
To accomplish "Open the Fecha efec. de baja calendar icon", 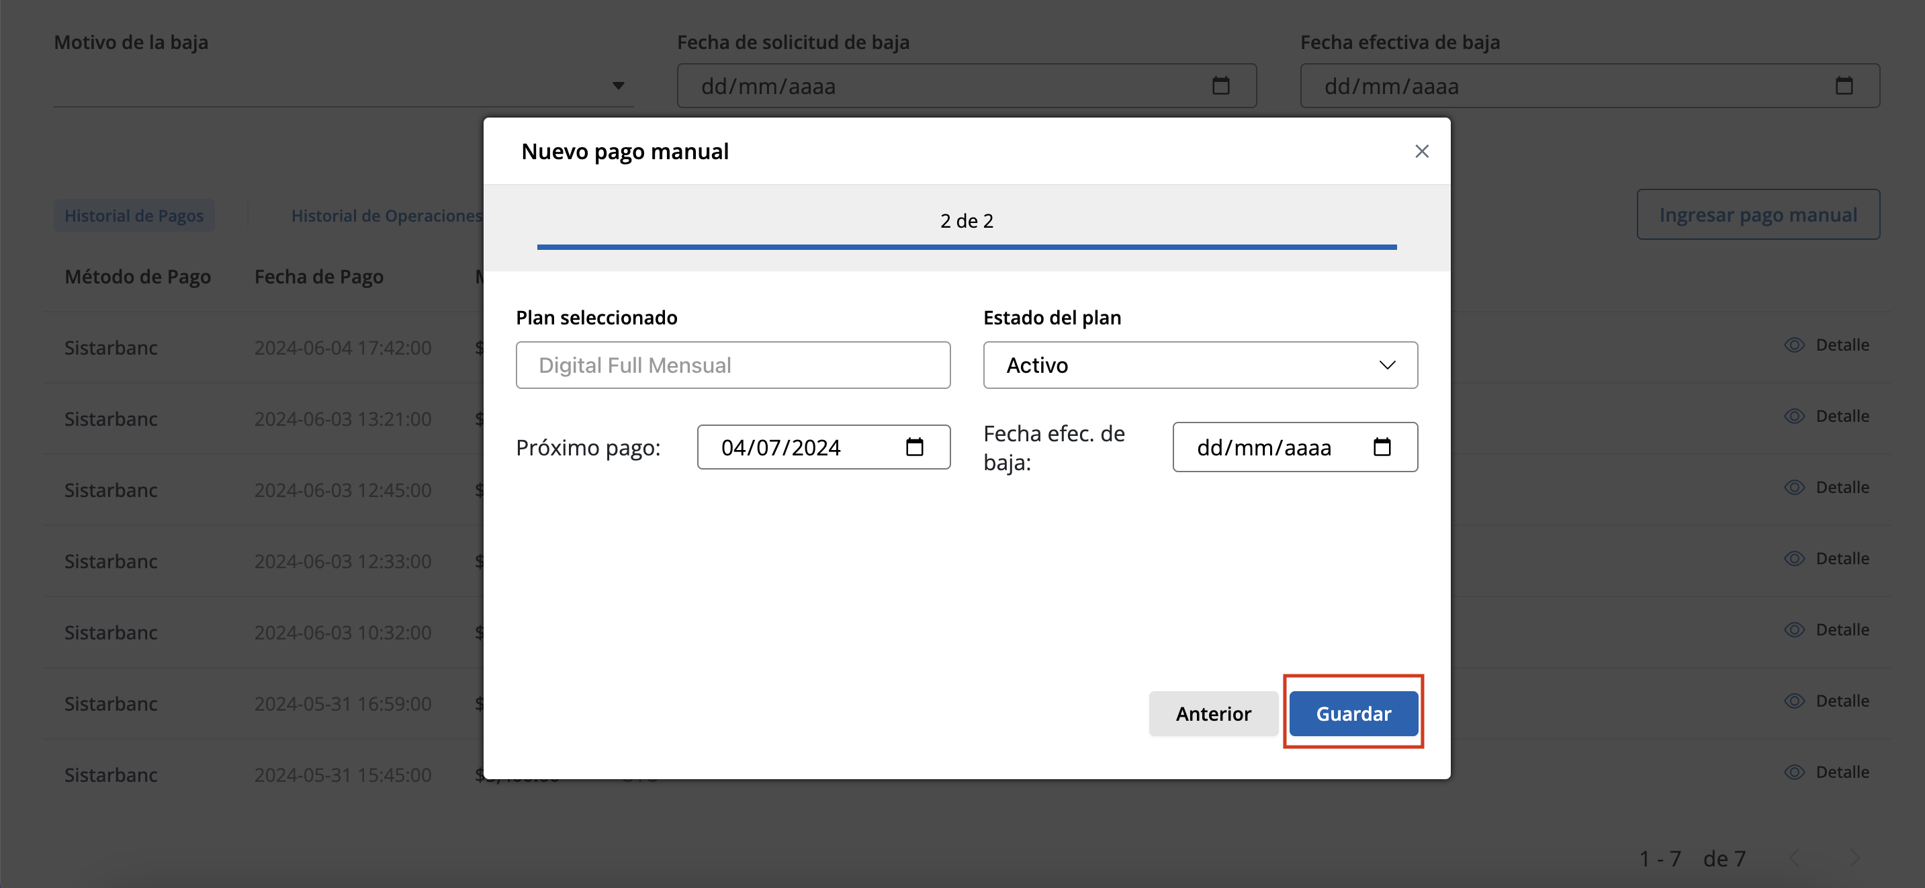I will point(1382,447).
